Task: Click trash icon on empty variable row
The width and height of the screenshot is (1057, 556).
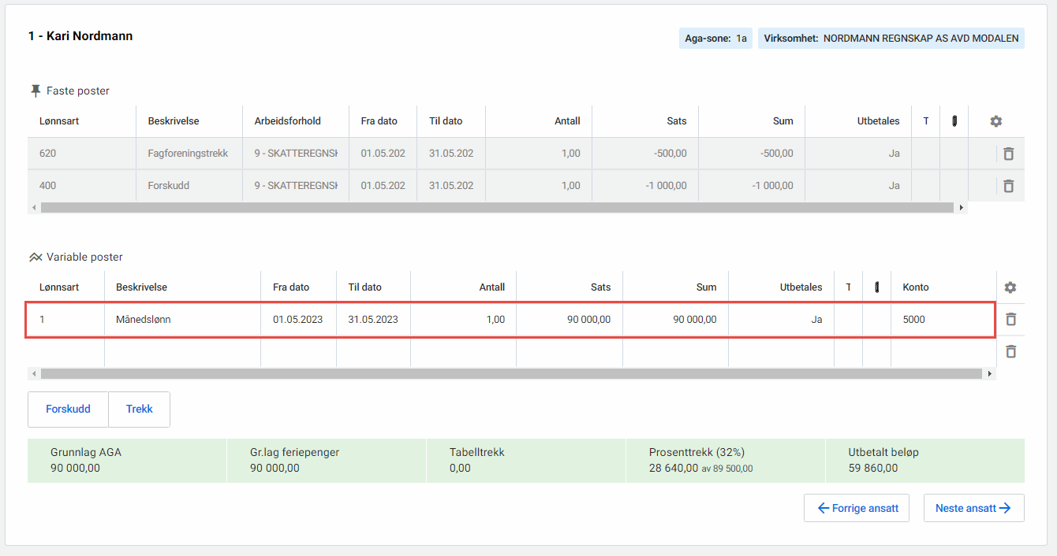Action: tap(1010, 351)
